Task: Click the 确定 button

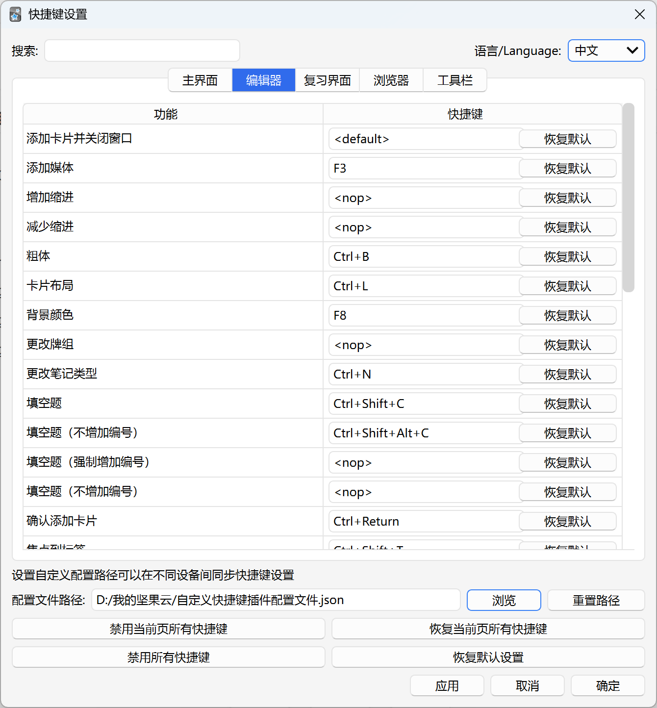Action: coord(607,685)
